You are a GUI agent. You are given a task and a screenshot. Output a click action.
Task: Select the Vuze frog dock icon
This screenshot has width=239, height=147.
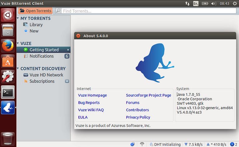[x=8, y=108]
